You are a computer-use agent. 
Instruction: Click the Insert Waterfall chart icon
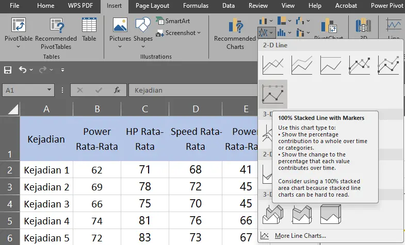(x=300, y=21)
